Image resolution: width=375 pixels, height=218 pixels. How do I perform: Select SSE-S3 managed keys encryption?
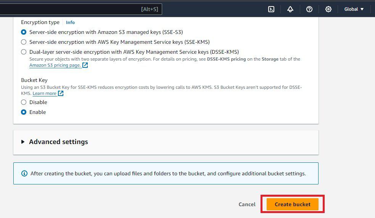pos(24,32)
